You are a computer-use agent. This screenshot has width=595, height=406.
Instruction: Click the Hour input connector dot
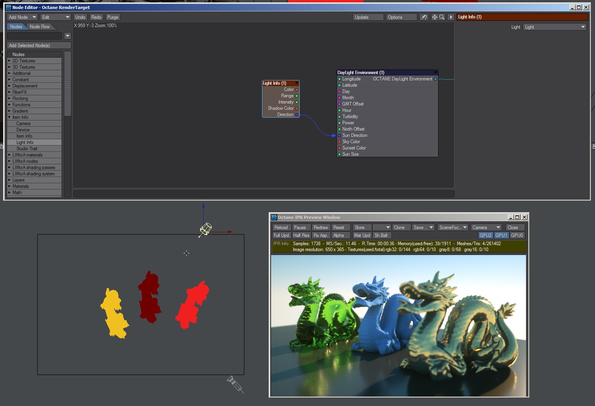coord(339,111)
